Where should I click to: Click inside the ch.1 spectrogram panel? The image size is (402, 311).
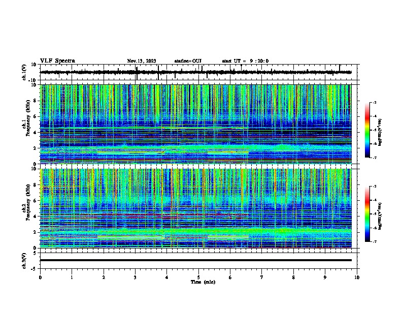tap(195, 124)
